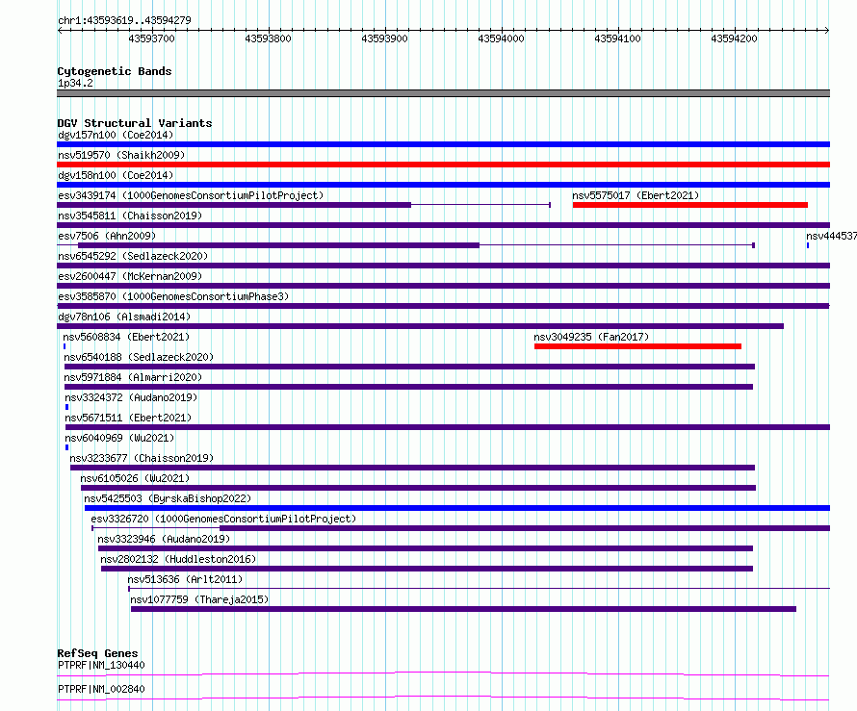Screen dimensions: 857x711
Task: Click the 1p34.2 gray cytoband bar
Action: 443,93
